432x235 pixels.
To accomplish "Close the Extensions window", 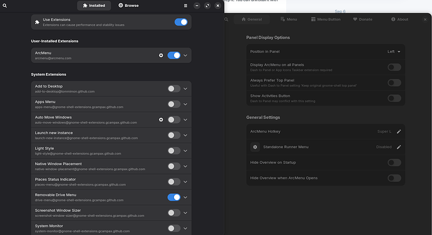I will click(218, 6).
